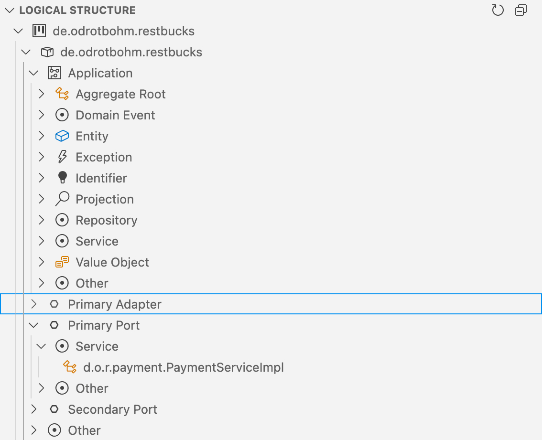Screen dimensions: 542x440
Task: Select the Service item under Application
Action: tap(97, 241)
